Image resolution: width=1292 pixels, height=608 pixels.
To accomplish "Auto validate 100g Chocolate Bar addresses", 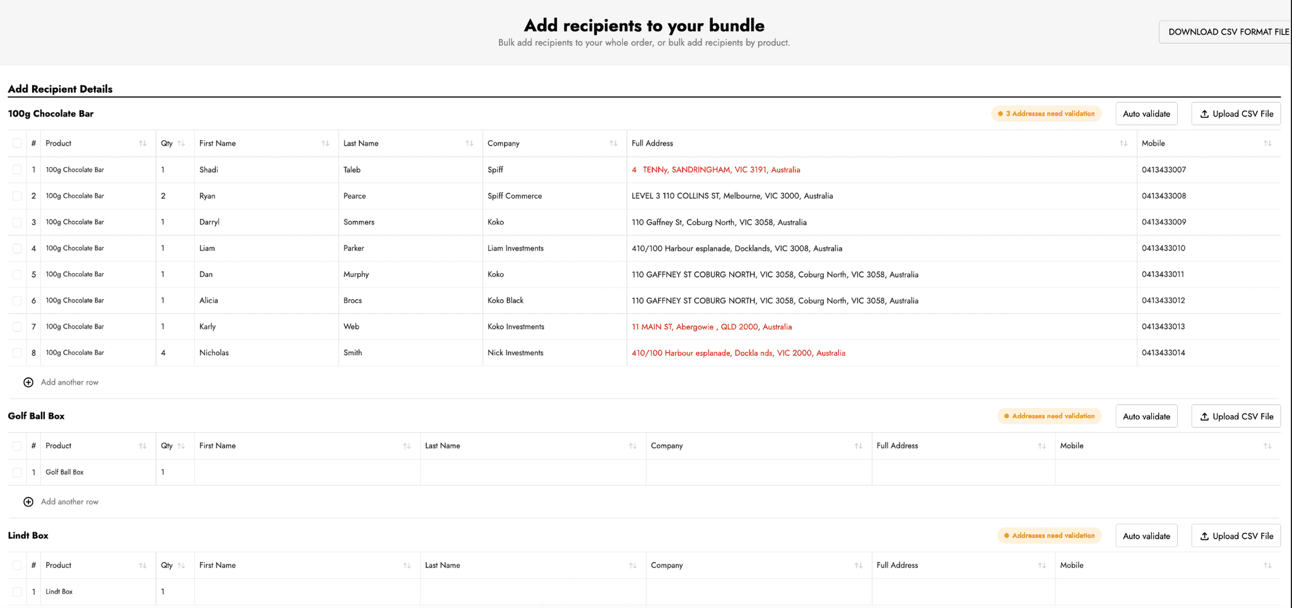I will pos(1146,114).
